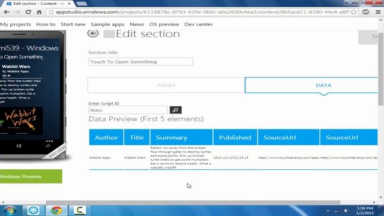Click the circular back arrow beside Edit section
The width and height of the screenshot is (384, 216).
(93, 34)
